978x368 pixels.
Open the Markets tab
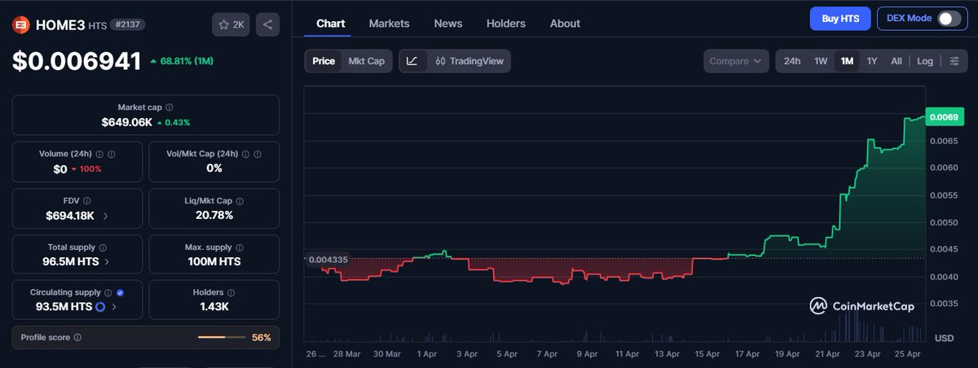(x=389, y=24)
